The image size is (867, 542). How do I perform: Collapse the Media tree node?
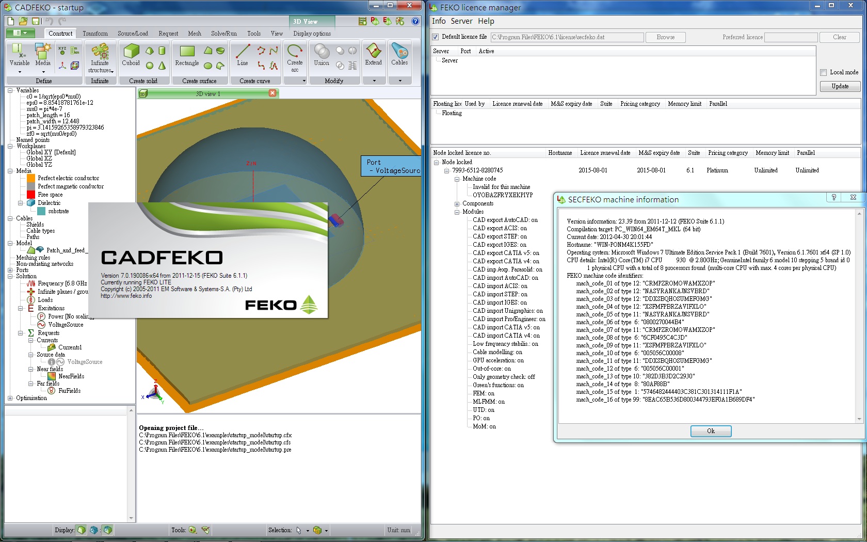(x=10, y=171)
